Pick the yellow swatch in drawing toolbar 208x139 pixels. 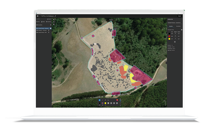click(x=106, y=103)
